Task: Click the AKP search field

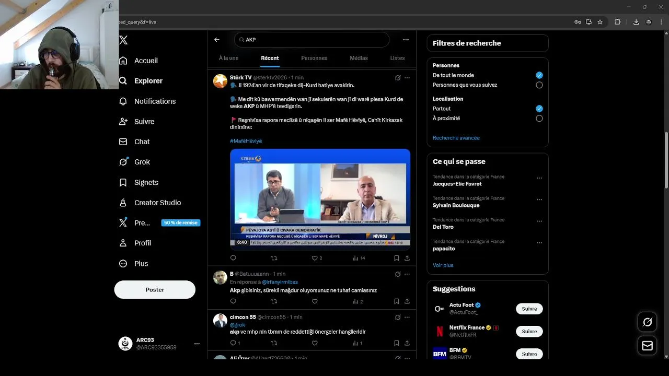Action: pos(312,40)
